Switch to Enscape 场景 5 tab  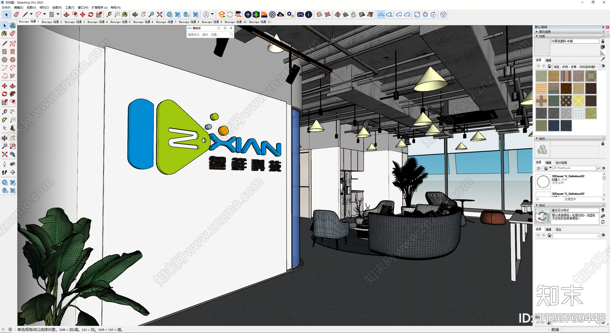pyautogui.click(x=120, y=22)
